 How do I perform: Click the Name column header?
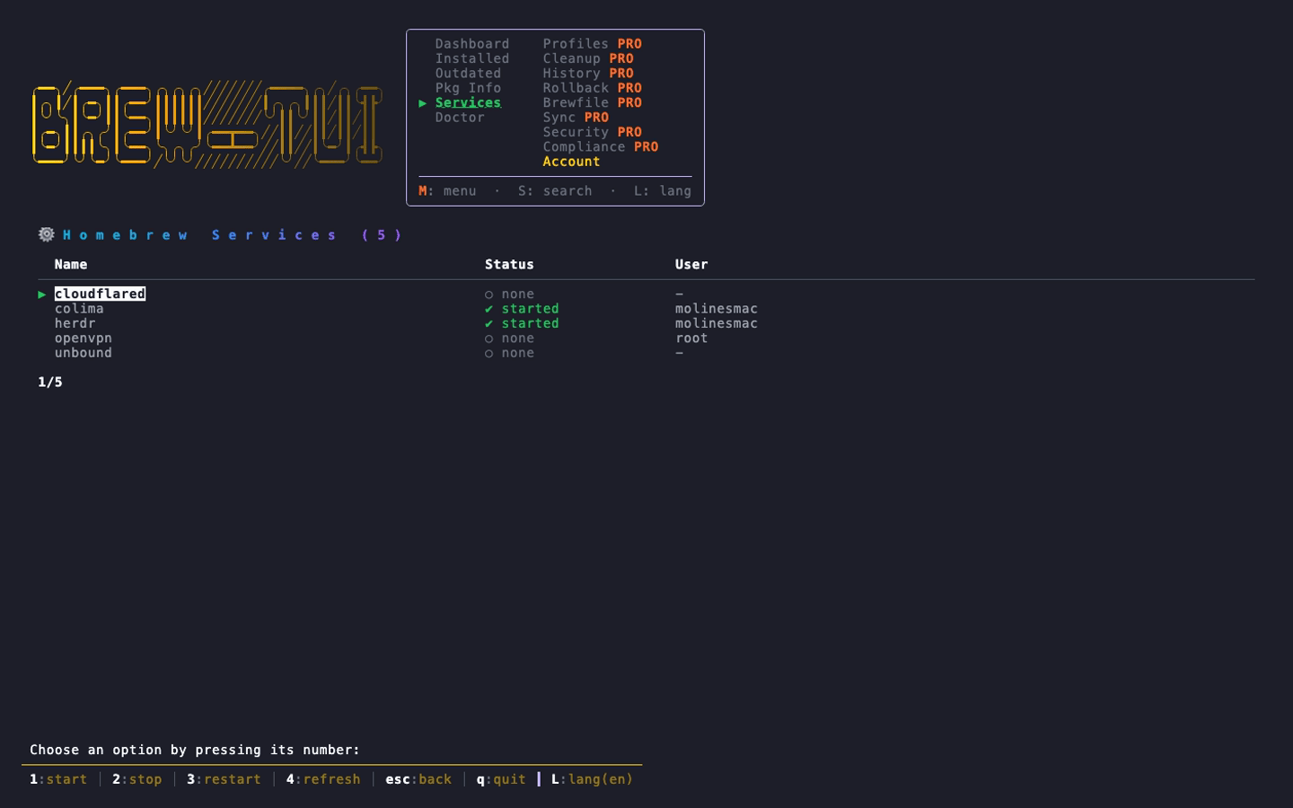coord(71,265)
